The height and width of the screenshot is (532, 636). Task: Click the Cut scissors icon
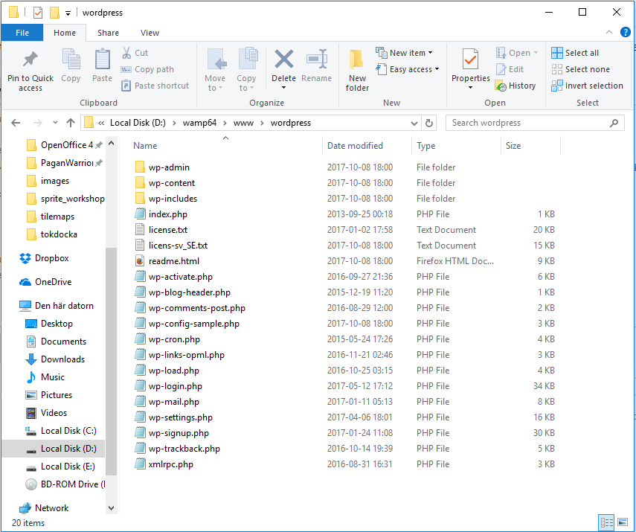coord(126,53)
